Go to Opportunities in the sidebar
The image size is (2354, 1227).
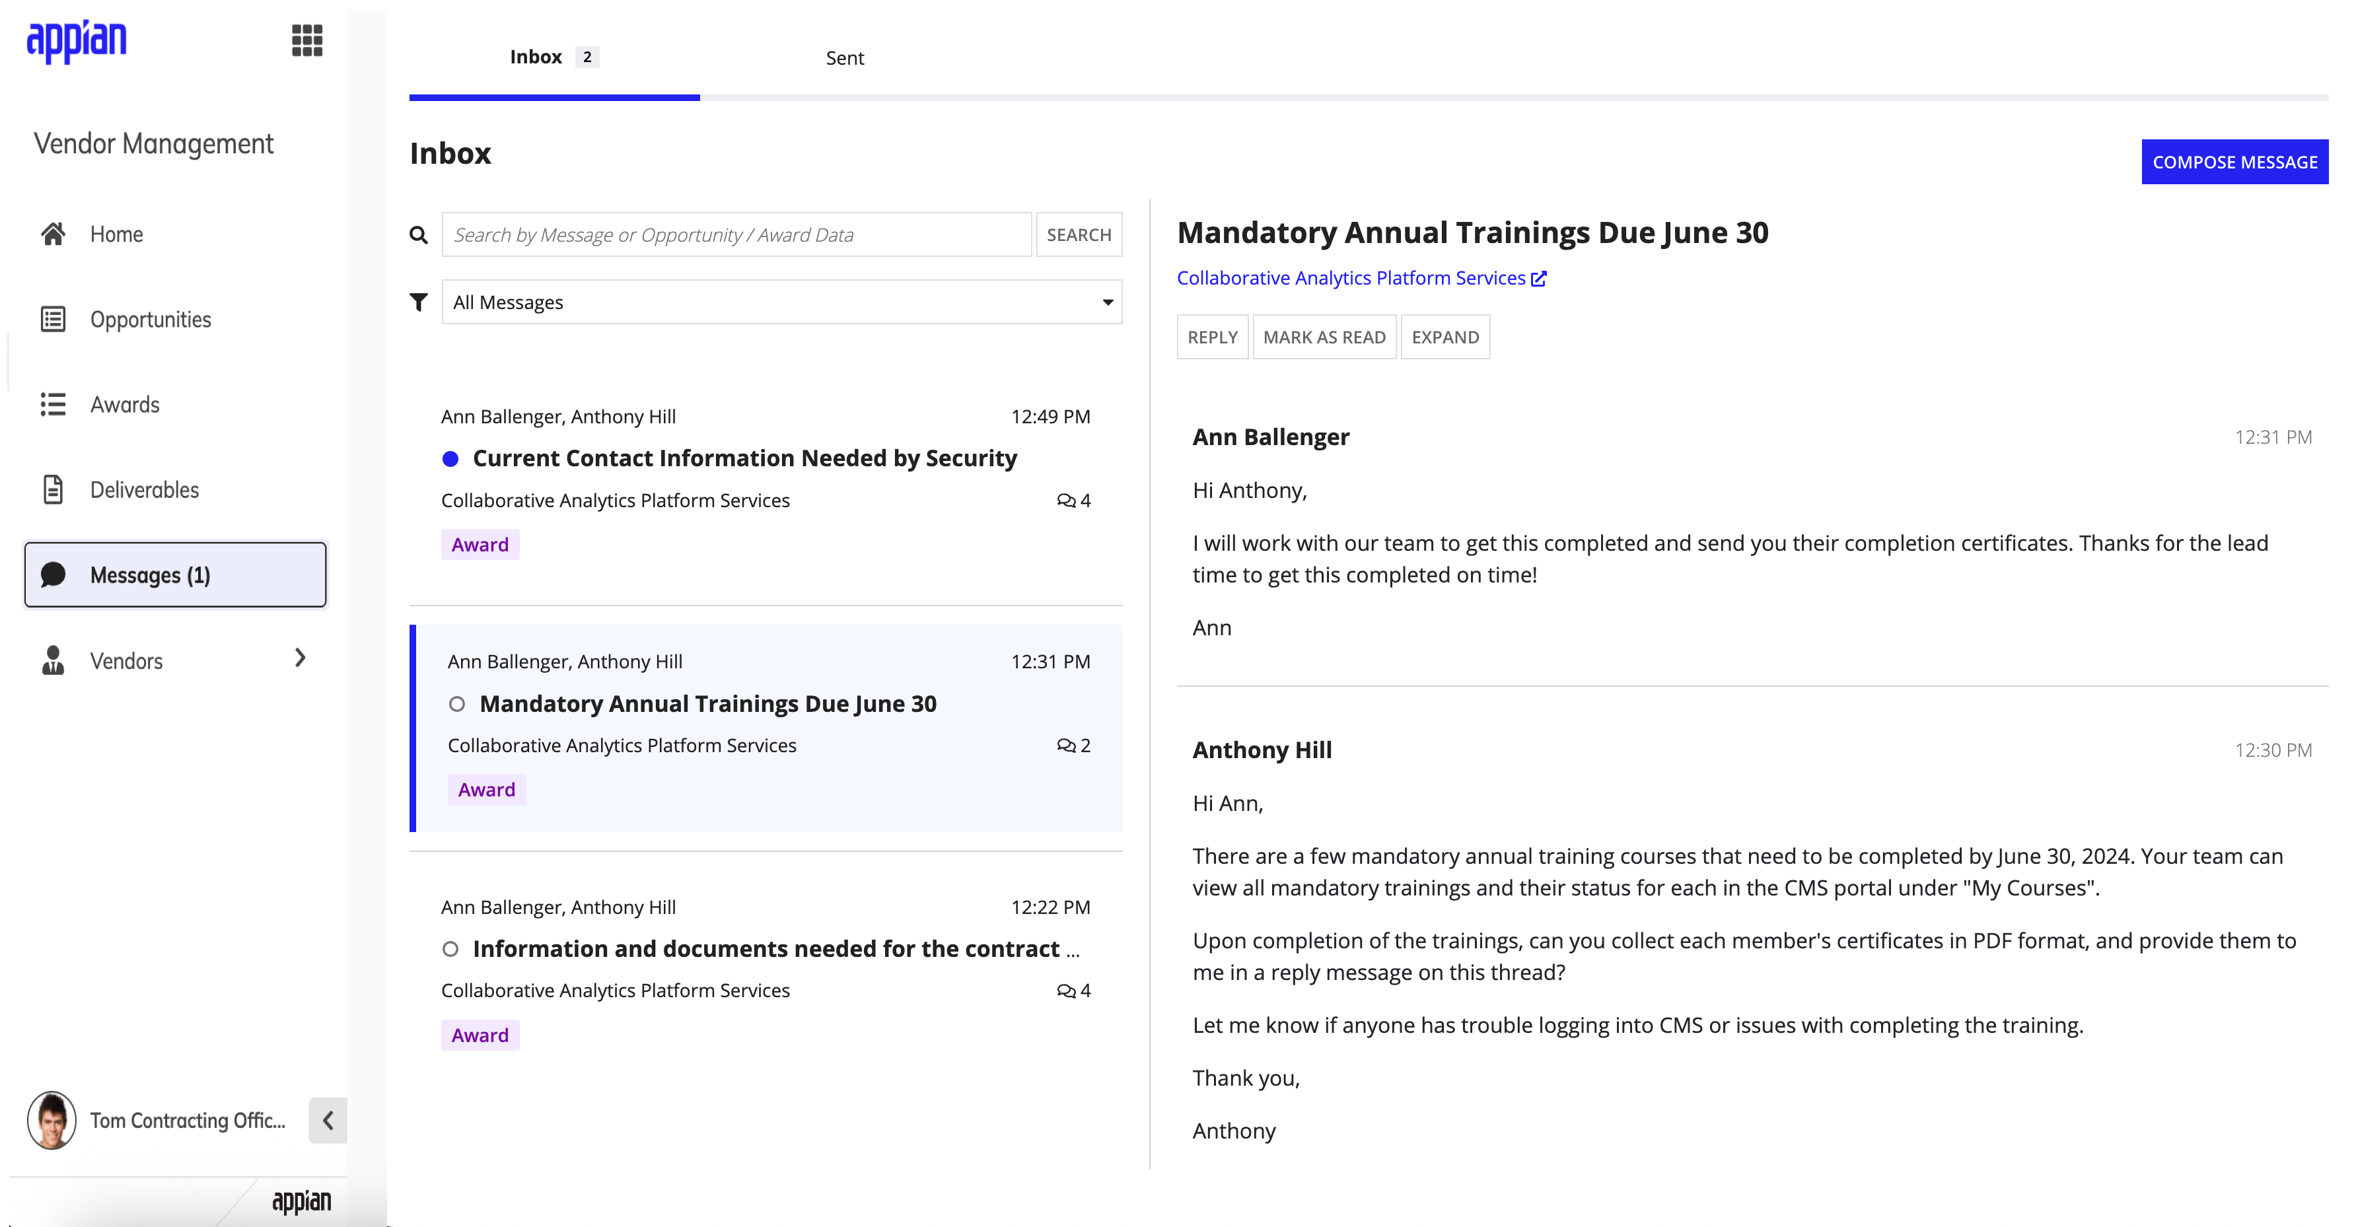151,319
